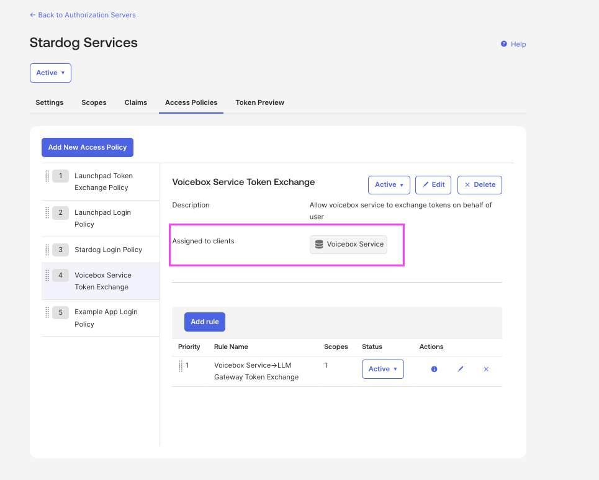
Task: Click the policy number 1 badge
Action: [x=60, y=176]
